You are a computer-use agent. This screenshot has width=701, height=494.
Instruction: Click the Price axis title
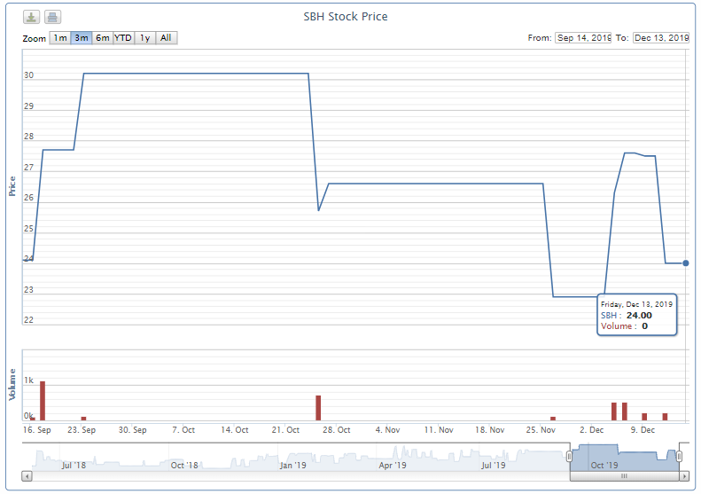[x=12, y=186]
